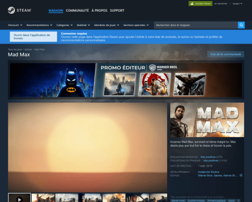The width and height of the screenshot is (252, 202).
Task: Expand the Catégories dropdown
Action: pyautogui.click(x=65, y=25)
